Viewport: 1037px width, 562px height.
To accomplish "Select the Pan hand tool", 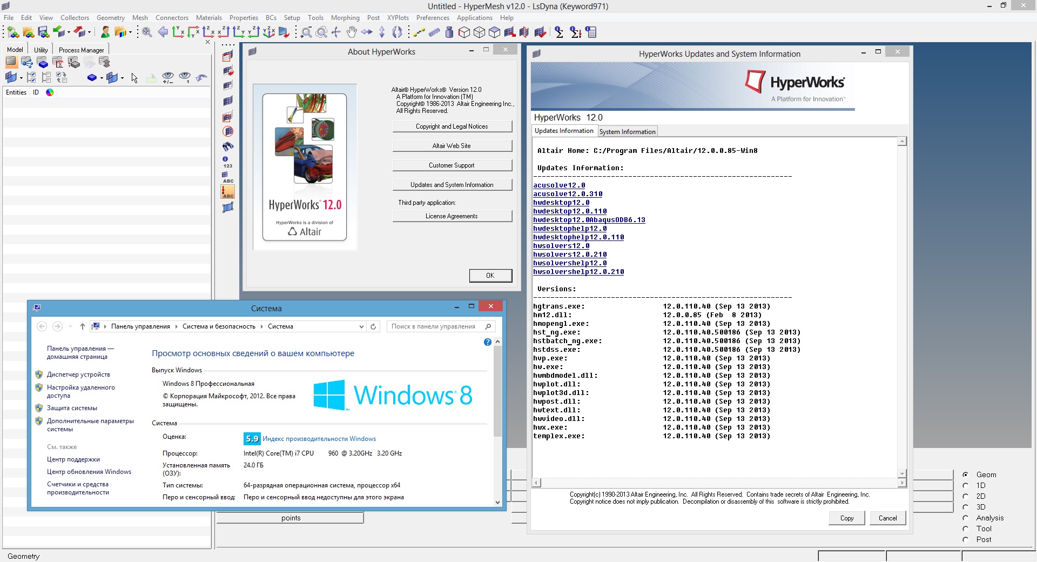I will tap(352, 32).
